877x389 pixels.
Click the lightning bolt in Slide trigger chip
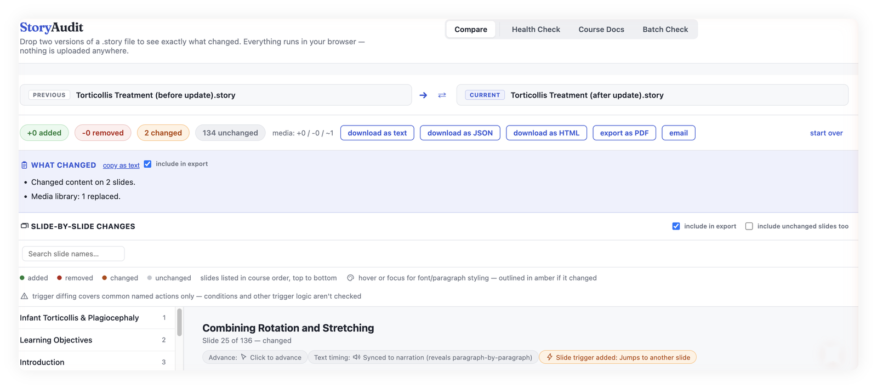pos(549,357)
